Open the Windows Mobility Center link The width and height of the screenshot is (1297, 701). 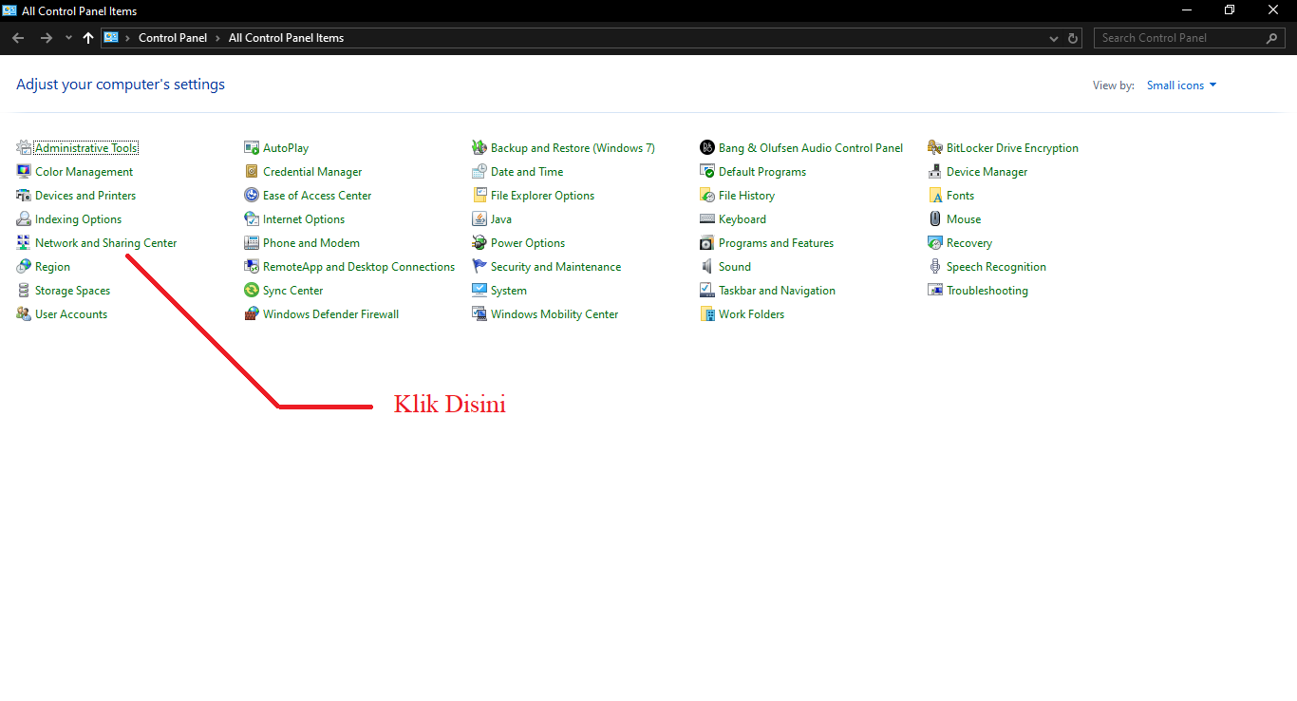[x=555, y=314]
